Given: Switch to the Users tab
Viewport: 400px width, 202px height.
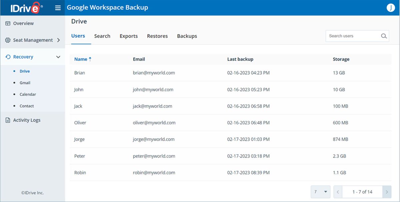Looking at the screenshot, I should click(78, 36).
